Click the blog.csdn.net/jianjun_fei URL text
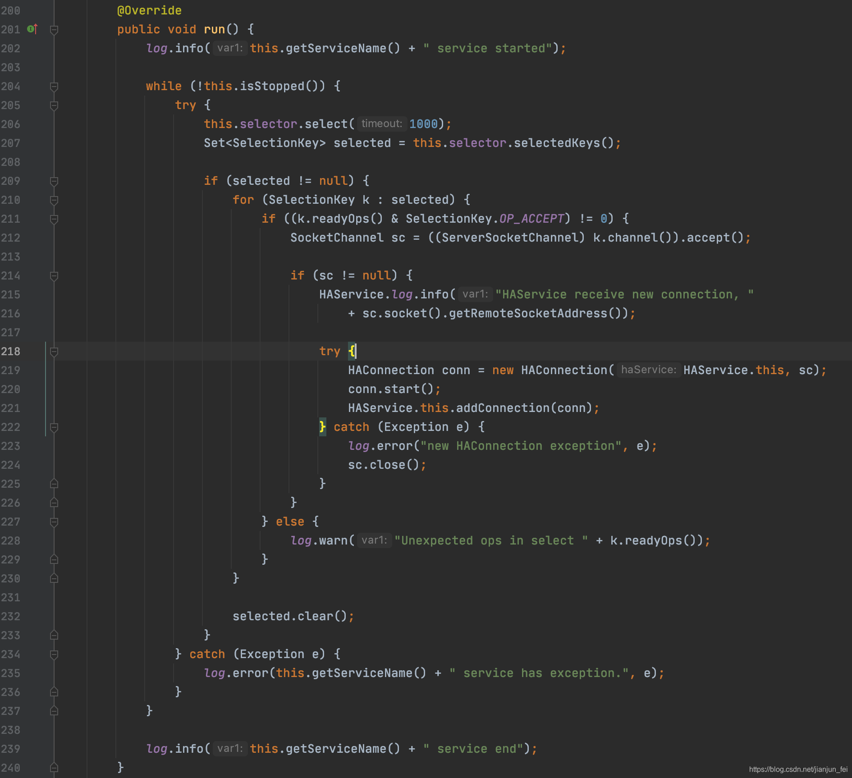The height and width of the screenshot is (778, 852). point(798,769)
